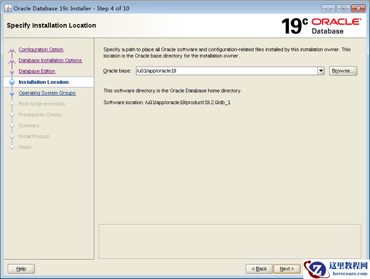
Task: Maximize the Oracle installer window
Action: point(343,9)
